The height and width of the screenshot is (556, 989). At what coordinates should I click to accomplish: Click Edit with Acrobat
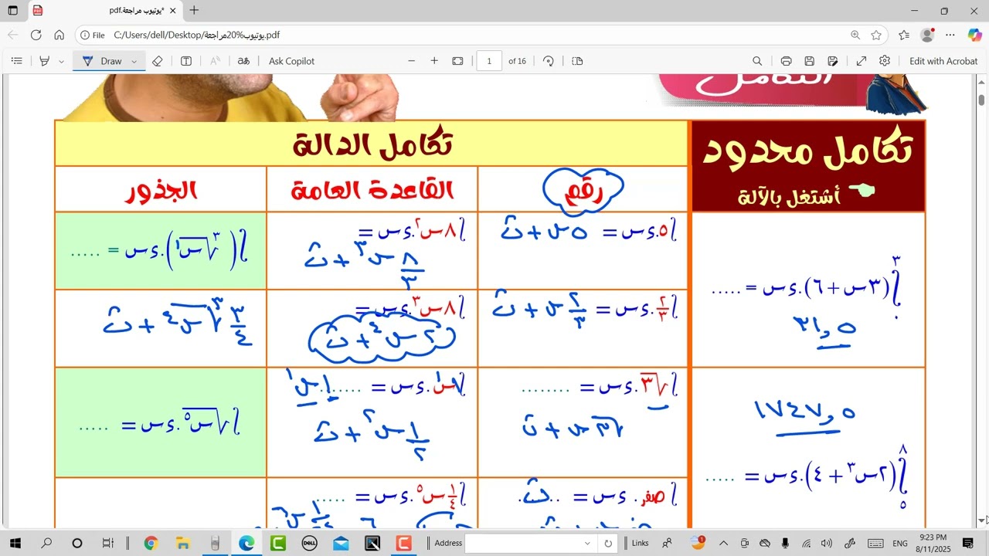[943, 61]
